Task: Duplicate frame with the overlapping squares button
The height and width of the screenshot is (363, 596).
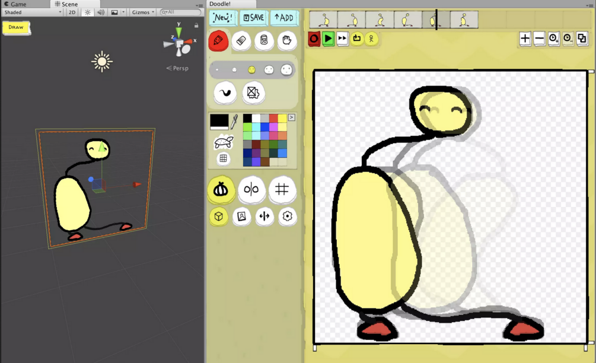Action: point(582,39)
